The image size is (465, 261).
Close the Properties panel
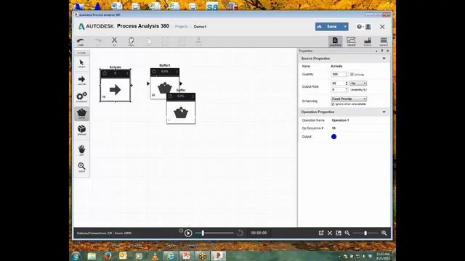(x=387, y=51)
